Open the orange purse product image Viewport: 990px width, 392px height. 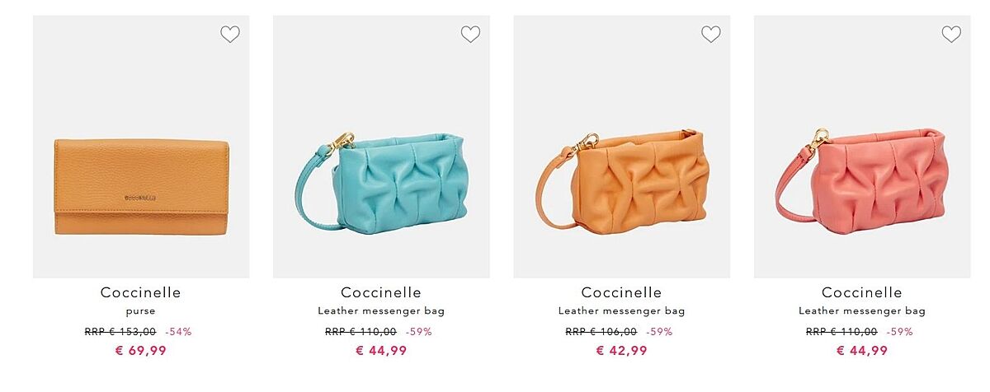tap(141, 147)
